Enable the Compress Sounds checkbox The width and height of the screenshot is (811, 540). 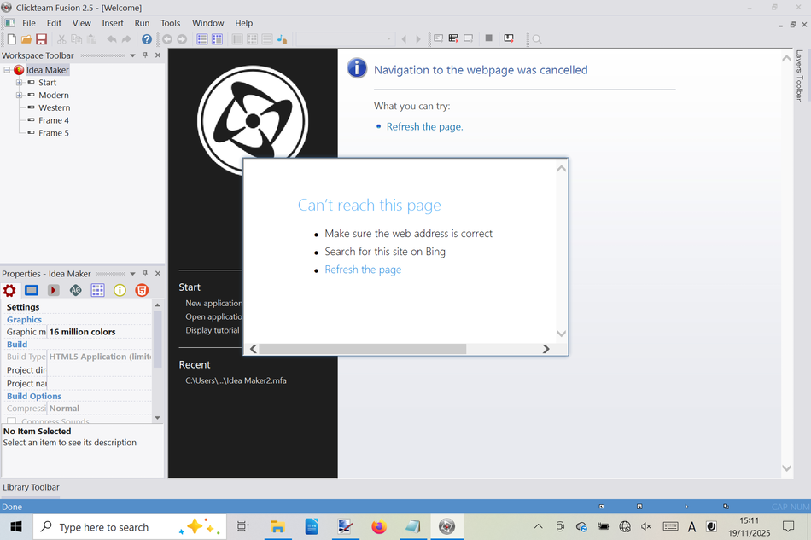(x=12, y=421)
